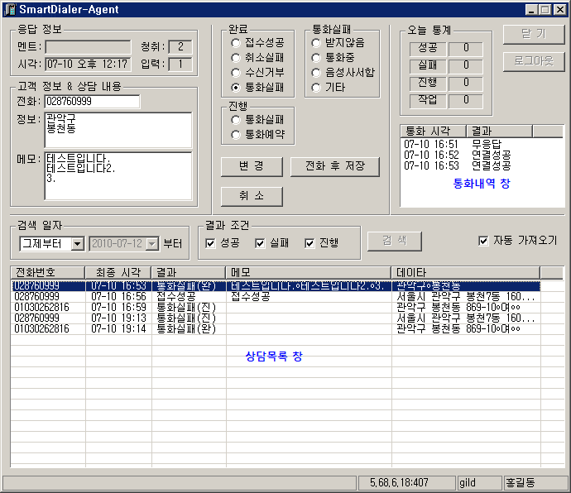Viewport: 571px width, 493px height.
Task: Click the 성공 statistics value field
Action: pos(466,49)
